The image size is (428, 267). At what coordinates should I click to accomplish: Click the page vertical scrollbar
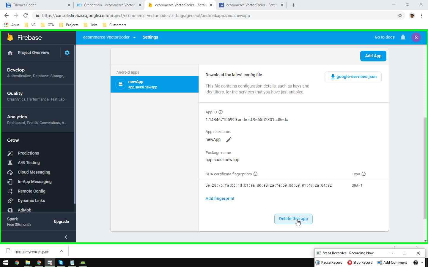pos(425,168)
